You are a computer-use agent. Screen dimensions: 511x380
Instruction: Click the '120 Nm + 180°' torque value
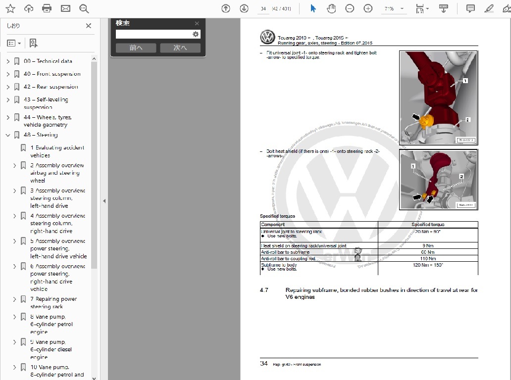tap(428, 265)
